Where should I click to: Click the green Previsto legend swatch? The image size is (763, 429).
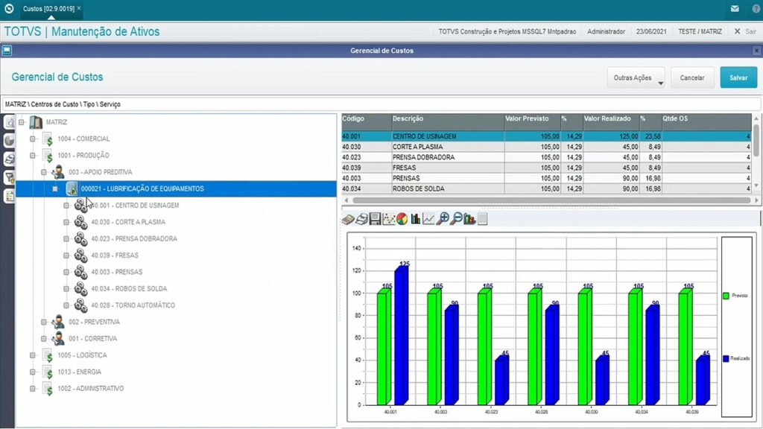pos(726,296)
